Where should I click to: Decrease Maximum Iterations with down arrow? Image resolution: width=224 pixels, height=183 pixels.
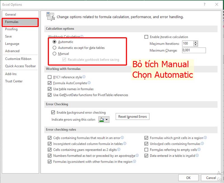click(x=195, y=45)
